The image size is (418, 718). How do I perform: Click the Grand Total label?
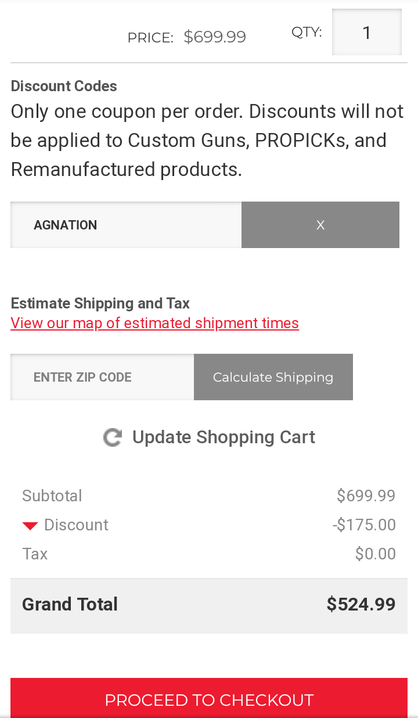click(70, 604)
